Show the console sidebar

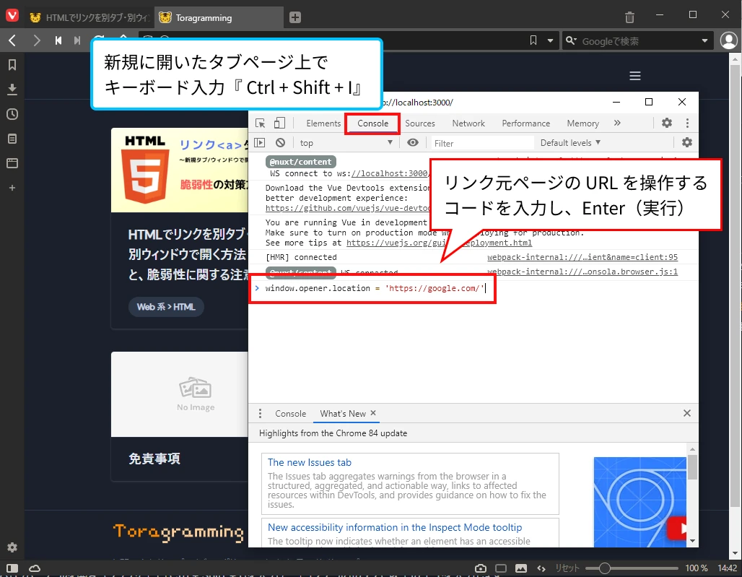tap(259, 142)
